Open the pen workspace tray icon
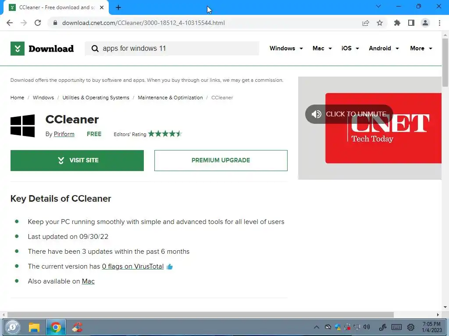449x336 pixels. [x=382, y=327]
